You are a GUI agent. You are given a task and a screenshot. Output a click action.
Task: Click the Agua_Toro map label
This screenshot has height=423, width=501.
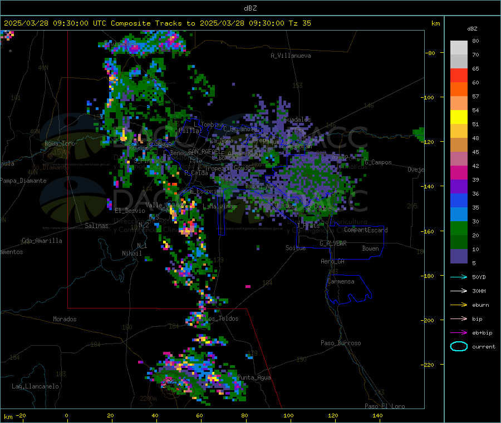pos(60,143)
